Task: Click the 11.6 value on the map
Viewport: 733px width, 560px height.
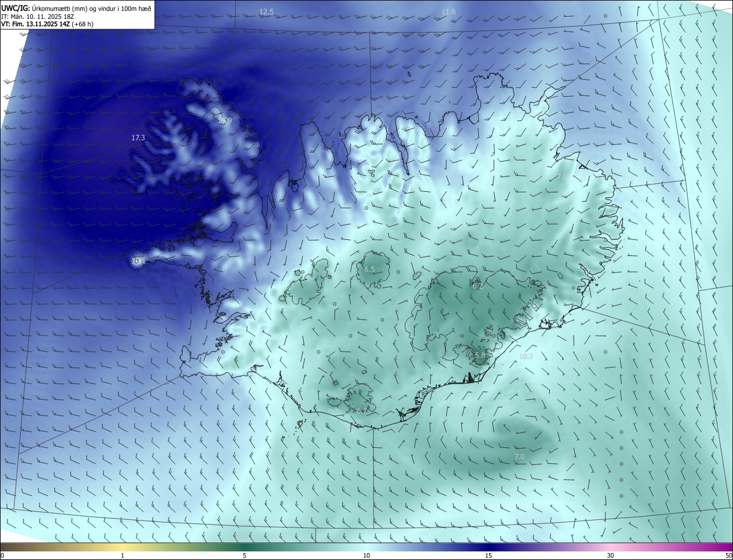Action: [x=448, y=12]
